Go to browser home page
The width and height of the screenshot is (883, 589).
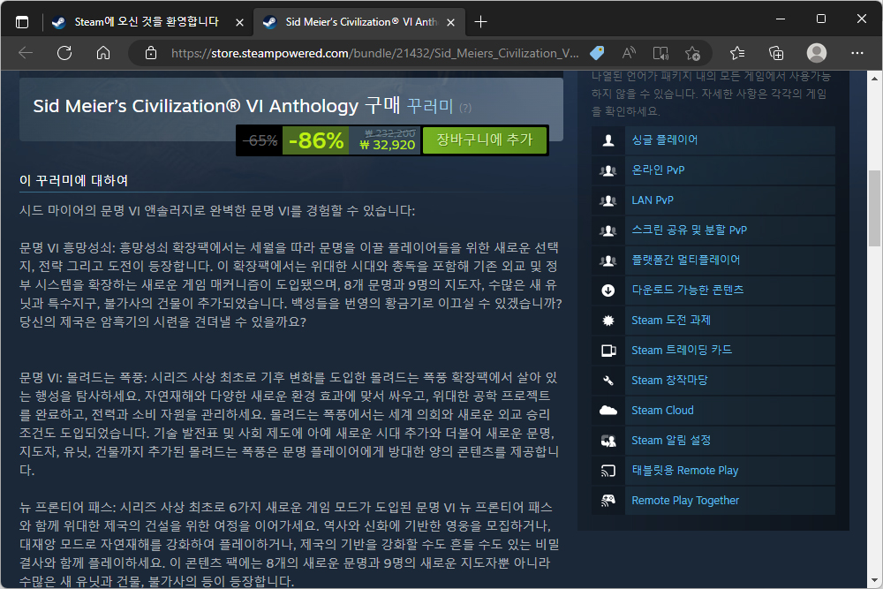[103, 53]
